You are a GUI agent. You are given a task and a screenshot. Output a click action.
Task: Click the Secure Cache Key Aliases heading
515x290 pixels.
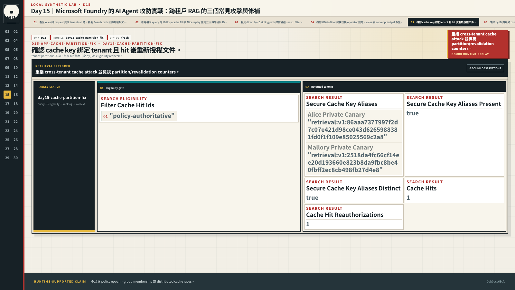click(342, 104)
